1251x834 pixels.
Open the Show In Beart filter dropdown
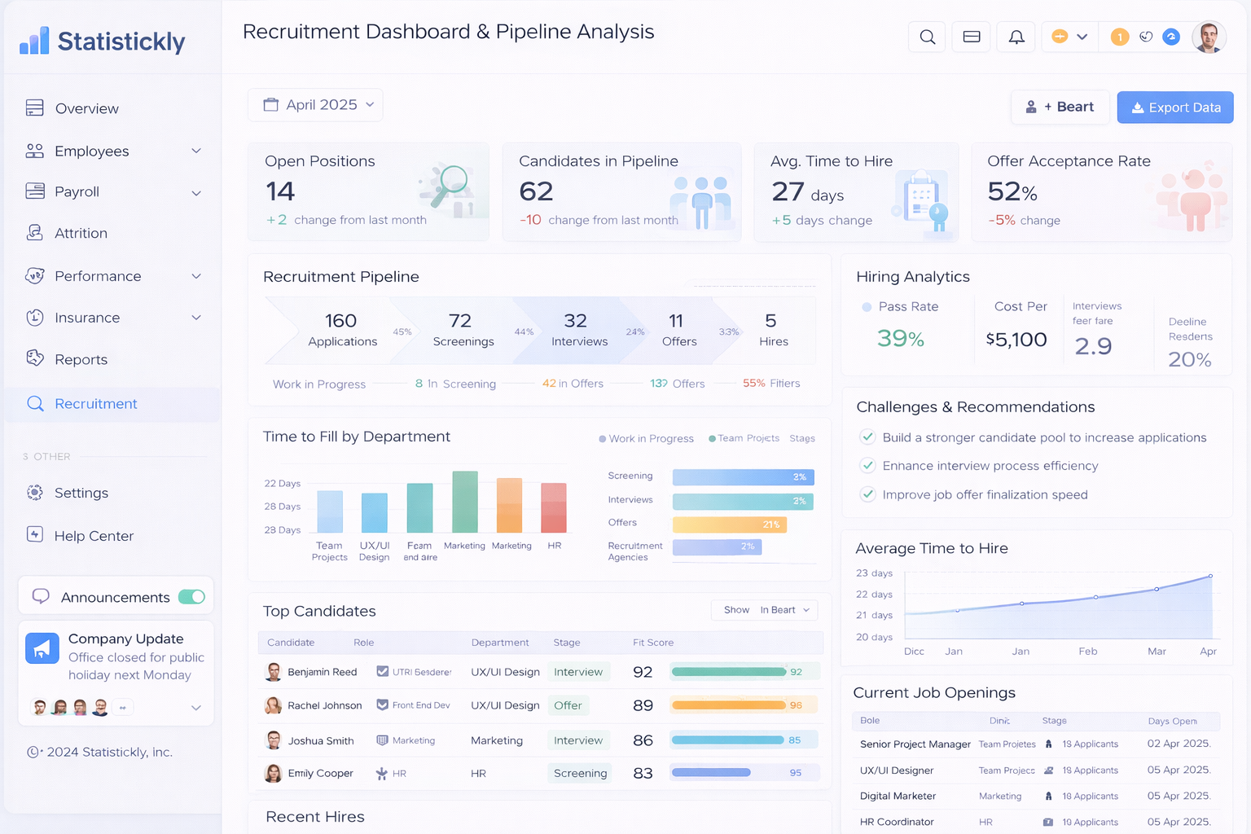[765, 610]
